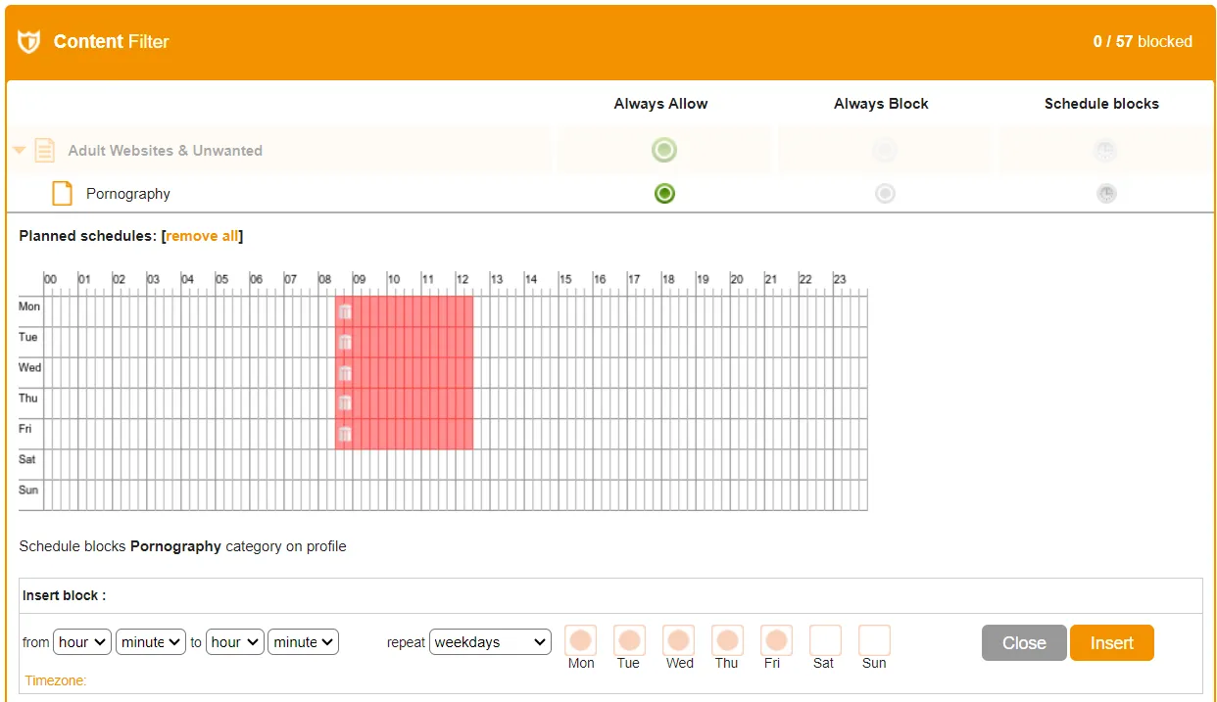Collapse the Adult Websites & Unwanted group

(x=19, y=151)
